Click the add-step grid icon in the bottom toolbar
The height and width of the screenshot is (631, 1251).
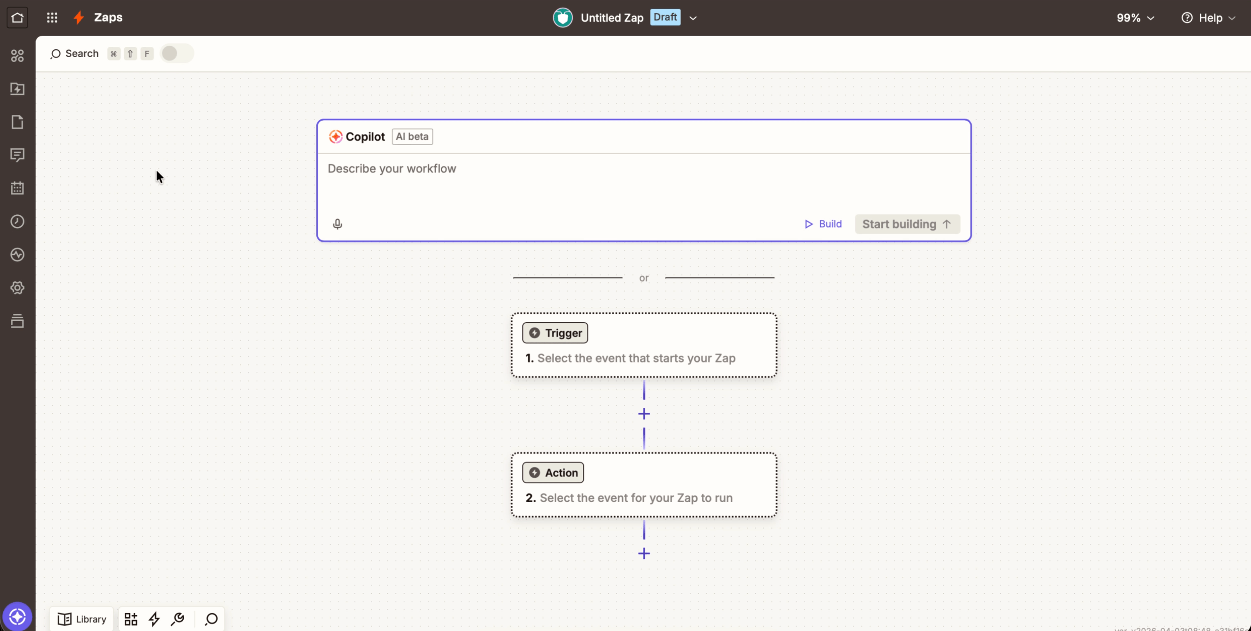point(130,619)
